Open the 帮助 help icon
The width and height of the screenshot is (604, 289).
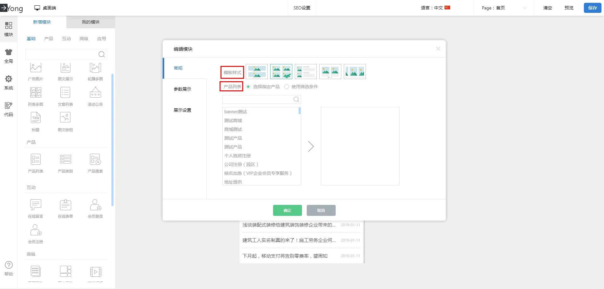point(8,265)
